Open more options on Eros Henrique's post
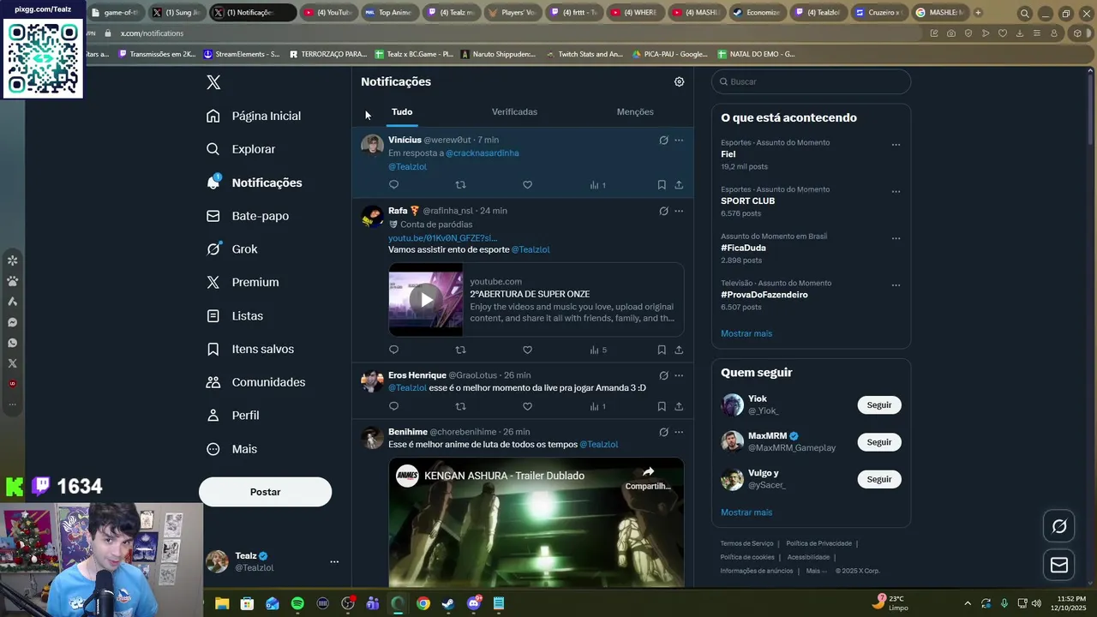Screen dimensions: 1097x617 679,375
